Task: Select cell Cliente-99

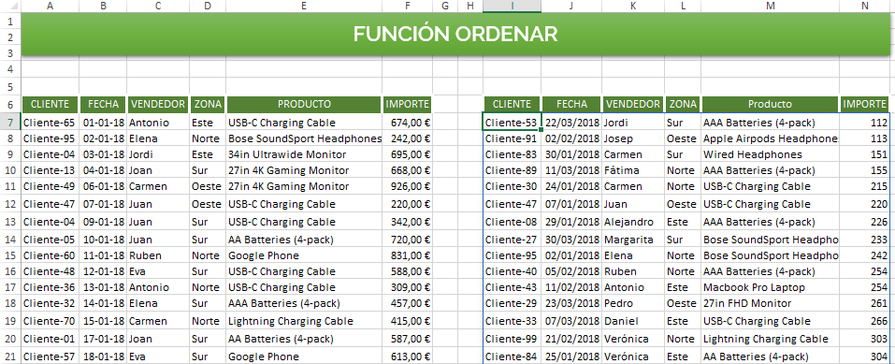Action: click(x=512, y=339)
